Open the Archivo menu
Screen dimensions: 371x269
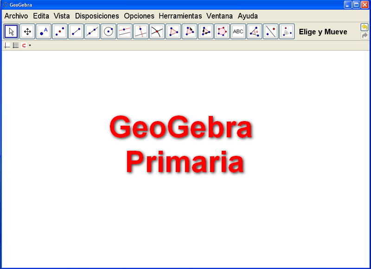pos(16,16)
